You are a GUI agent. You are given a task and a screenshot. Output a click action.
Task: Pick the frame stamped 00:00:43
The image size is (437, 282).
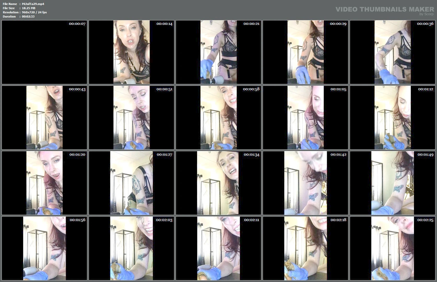tap(44, 117)
